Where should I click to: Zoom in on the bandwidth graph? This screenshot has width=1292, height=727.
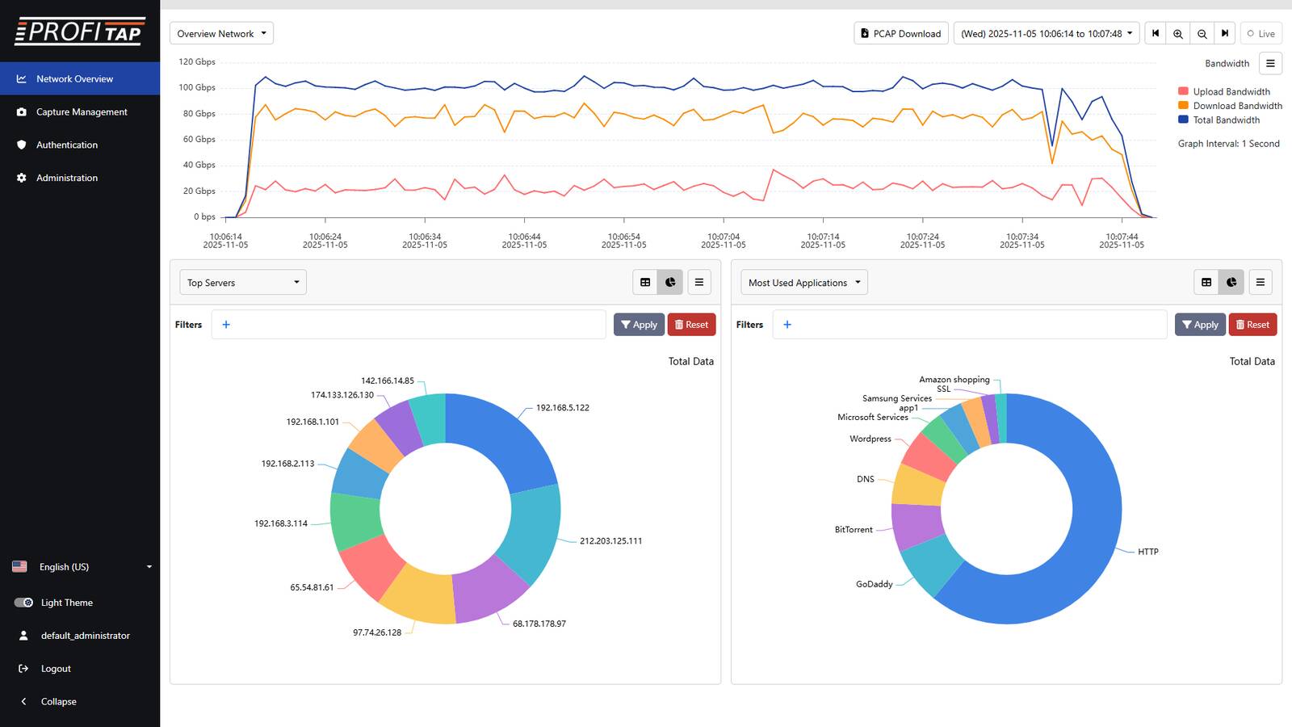click(1178, 33)
